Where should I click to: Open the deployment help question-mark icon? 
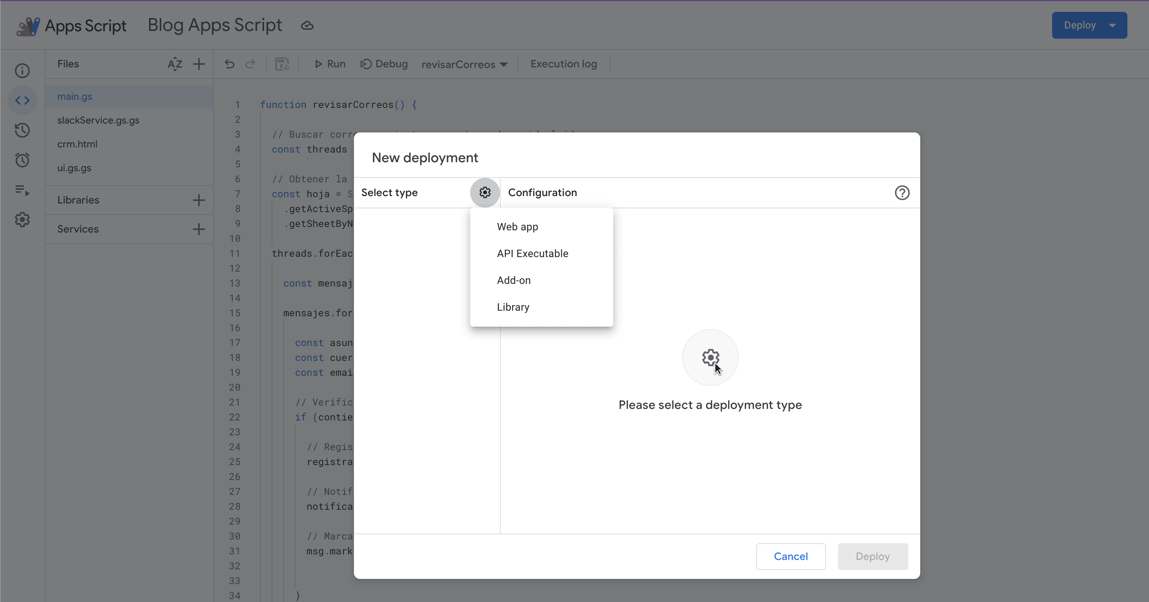point(902,192)
